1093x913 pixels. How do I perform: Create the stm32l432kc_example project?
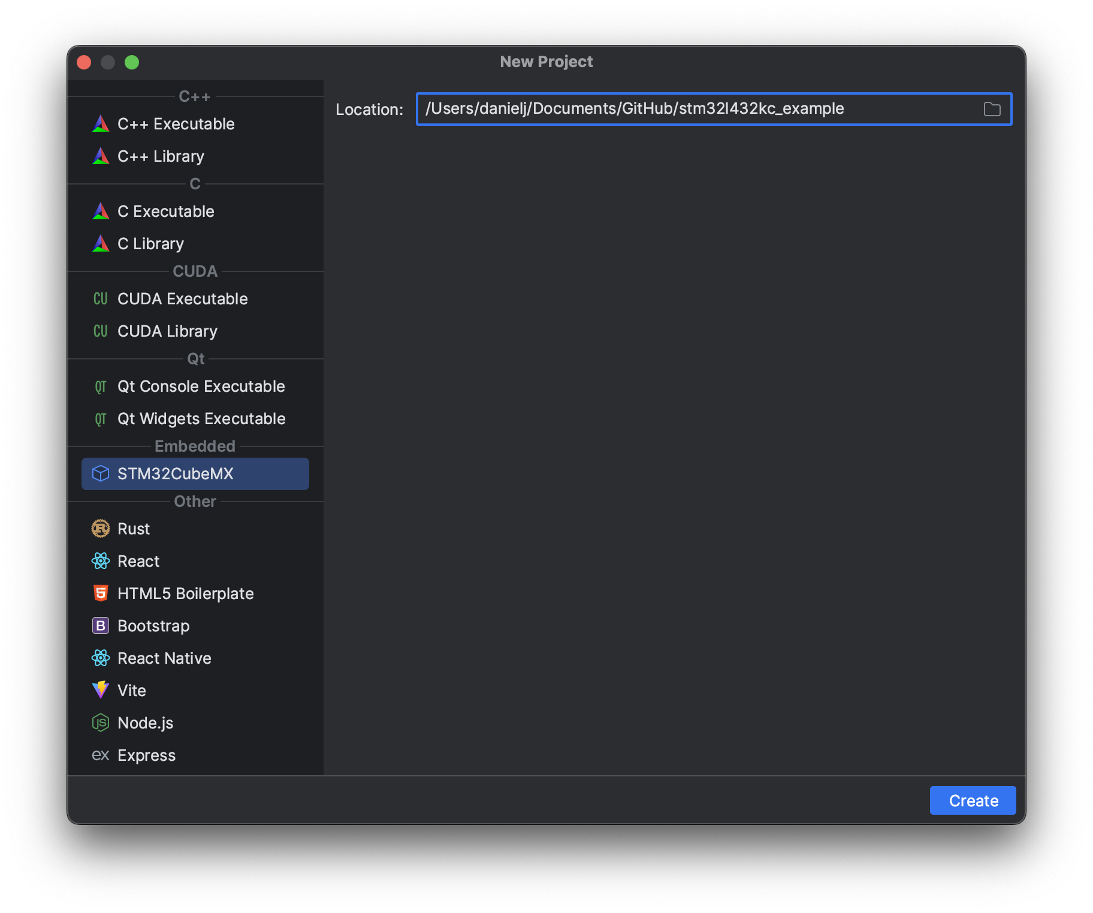pos(972,800)
